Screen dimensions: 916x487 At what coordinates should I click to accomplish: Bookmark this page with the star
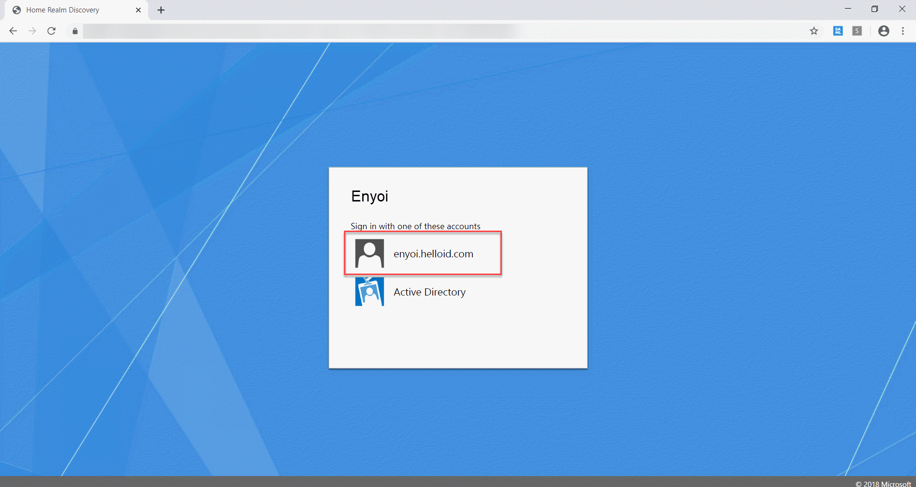[814, 31]
